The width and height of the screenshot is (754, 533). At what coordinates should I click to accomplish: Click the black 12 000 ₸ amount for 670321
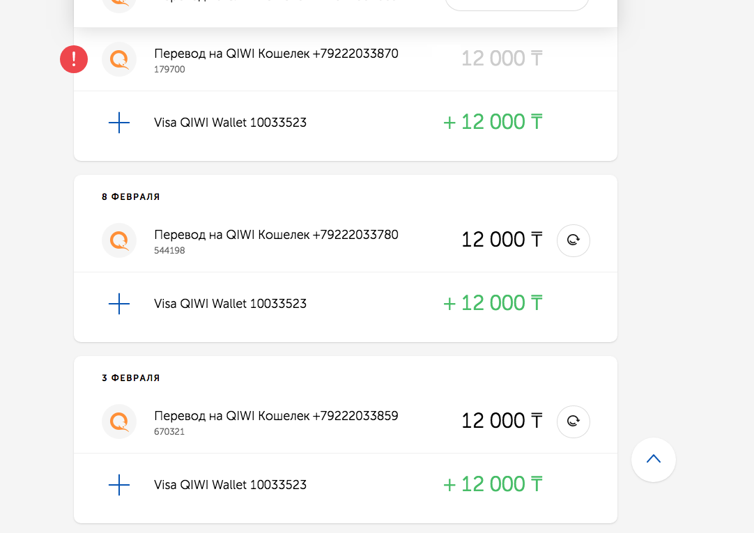click(x=502, y=421)
